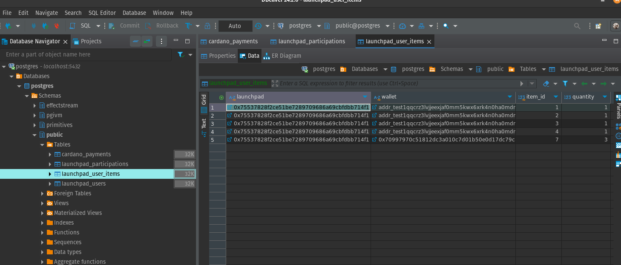Screen dimensions: 621x265
Task: Click the DBeaver perspective icon
Action: coord(615,26)
